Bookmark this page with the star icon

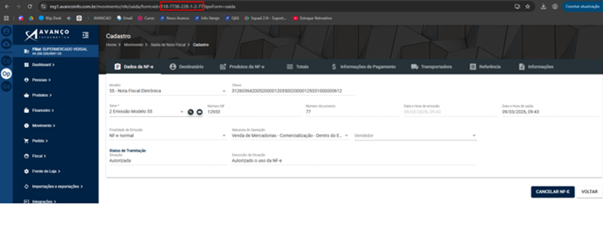pos(527,6)
